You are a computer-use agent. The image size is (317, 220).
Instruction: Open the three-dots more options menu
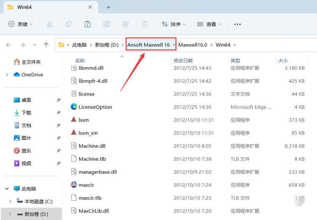click(x=237, y=24)
